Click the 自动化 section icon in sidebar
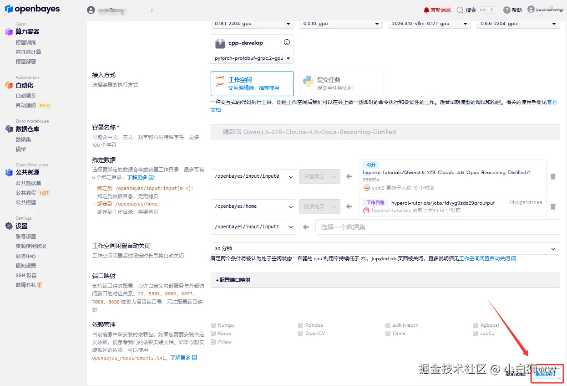Screen dimensions: 567x386 coord(9,85)
